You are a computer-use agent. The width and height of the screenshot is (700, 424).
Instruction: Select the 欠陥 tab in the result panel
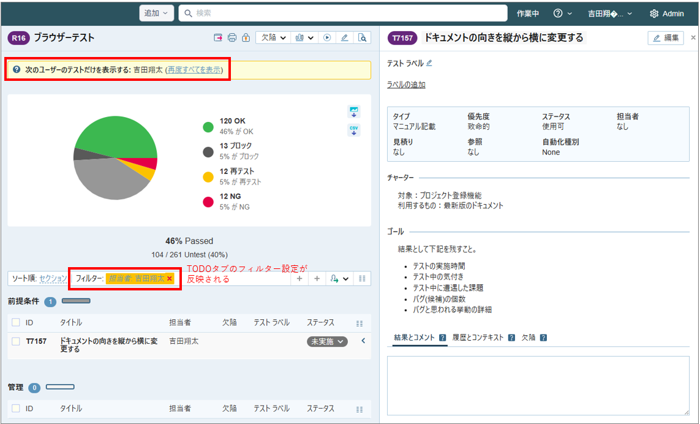[530, 338]
